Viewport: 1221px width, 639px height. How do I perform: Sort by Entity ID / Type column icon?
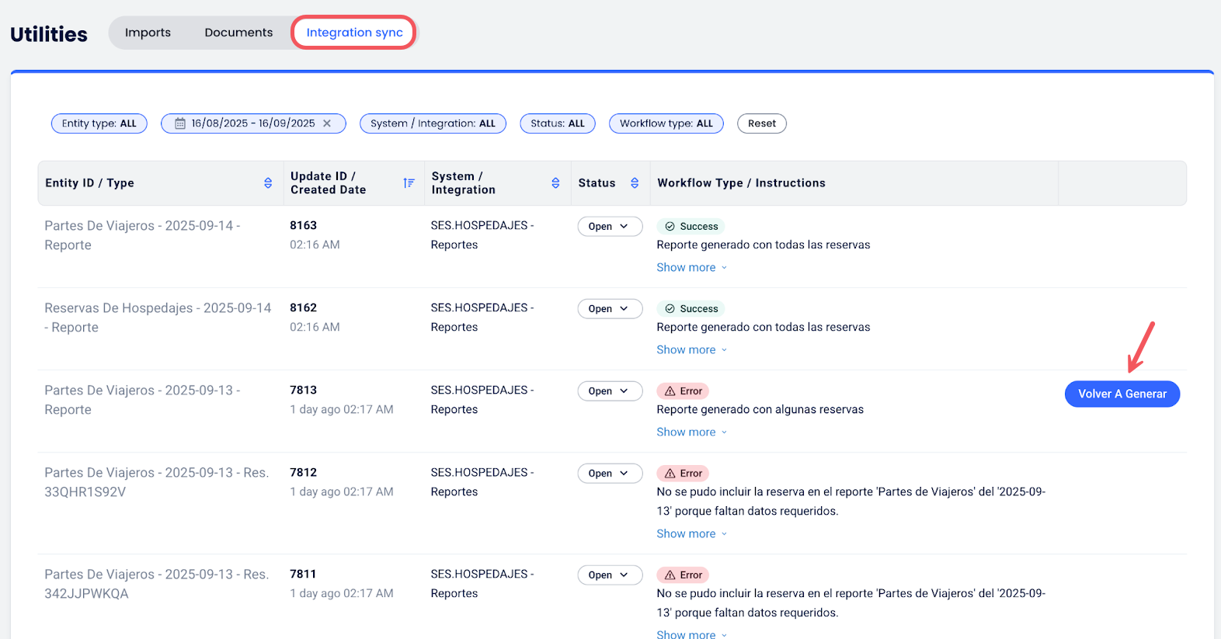268,183
